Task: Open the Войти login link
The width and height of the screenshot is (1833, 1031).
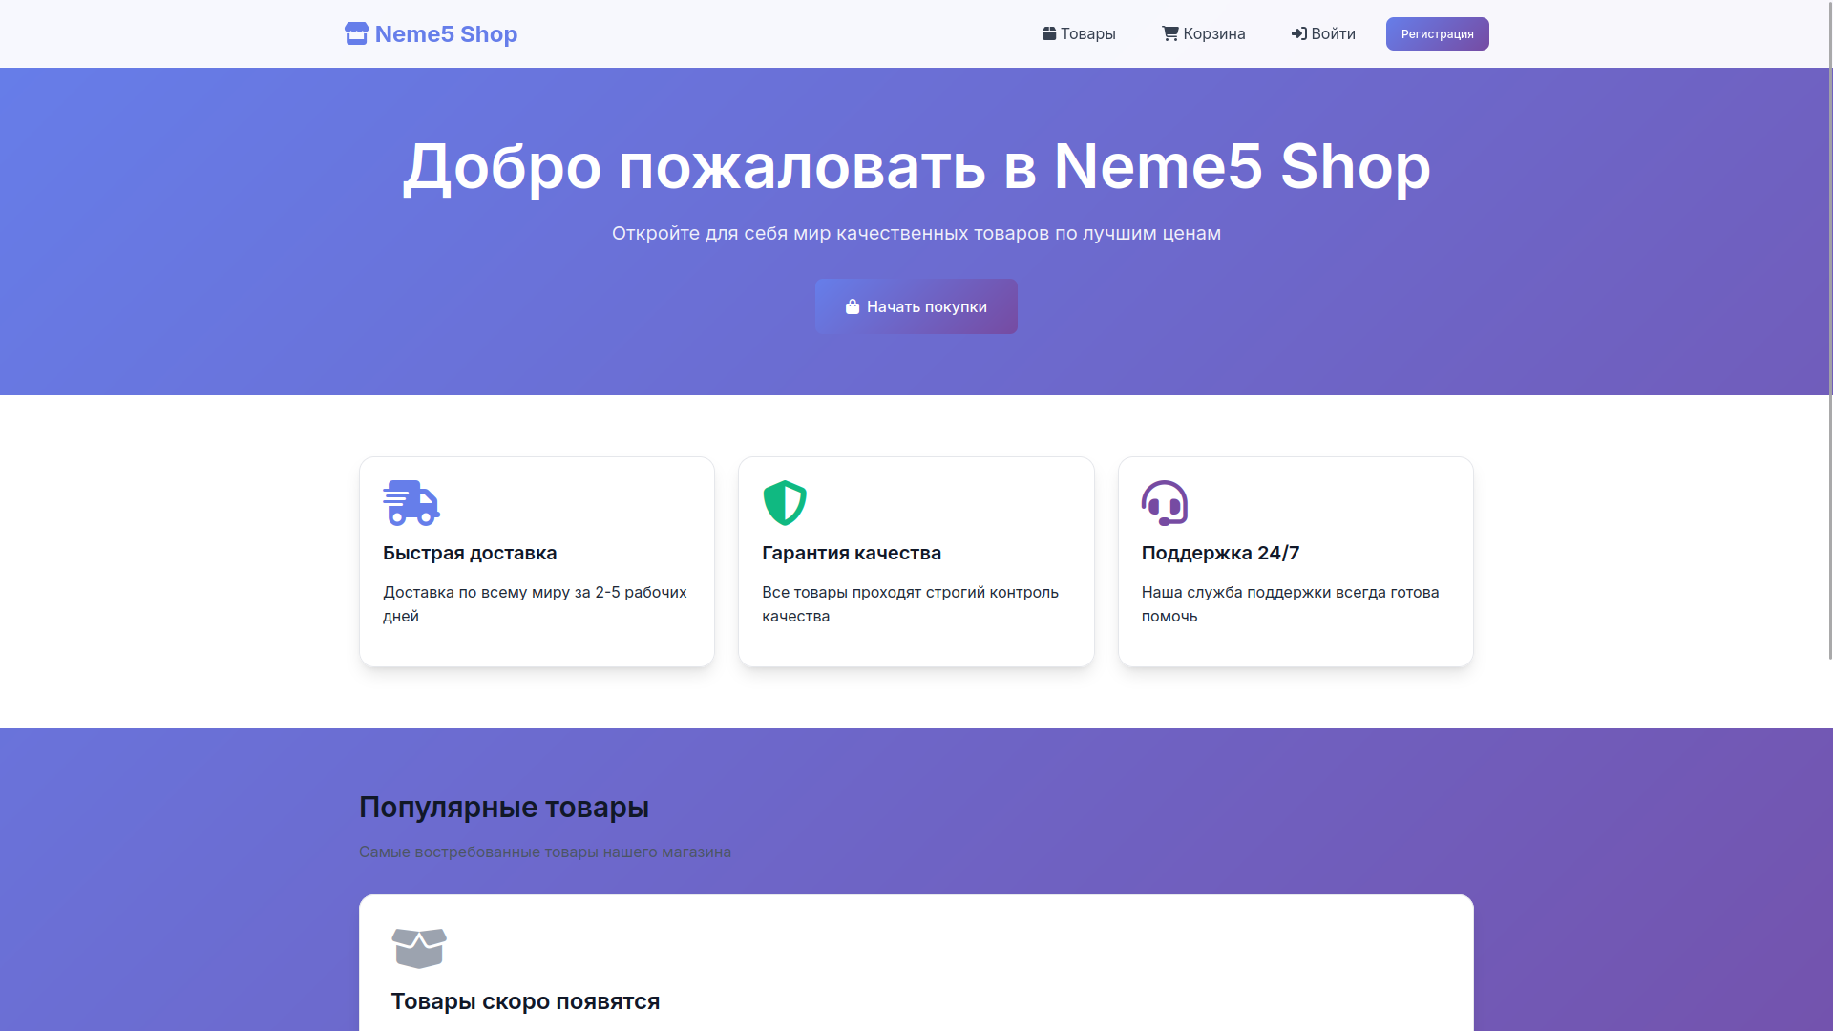Action: [x=1323, y=33]
